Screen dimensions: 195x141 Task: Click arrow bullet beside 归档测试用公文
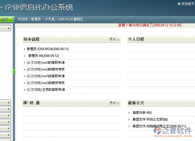click(129, 126)
